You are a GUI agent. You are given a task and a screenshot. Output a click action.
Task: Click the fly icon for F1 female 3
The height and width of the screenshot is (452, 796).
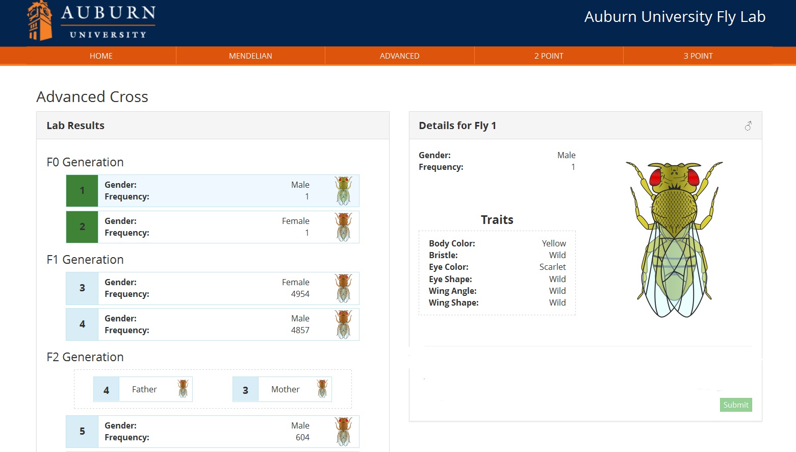[x=343, y=288]
